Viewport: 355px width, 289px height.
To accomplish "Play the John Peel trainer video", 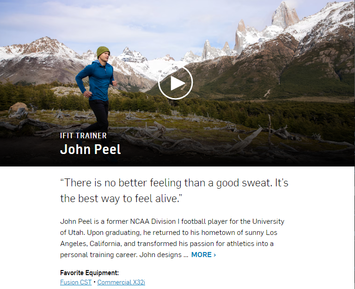I will [x=176, y=83].
